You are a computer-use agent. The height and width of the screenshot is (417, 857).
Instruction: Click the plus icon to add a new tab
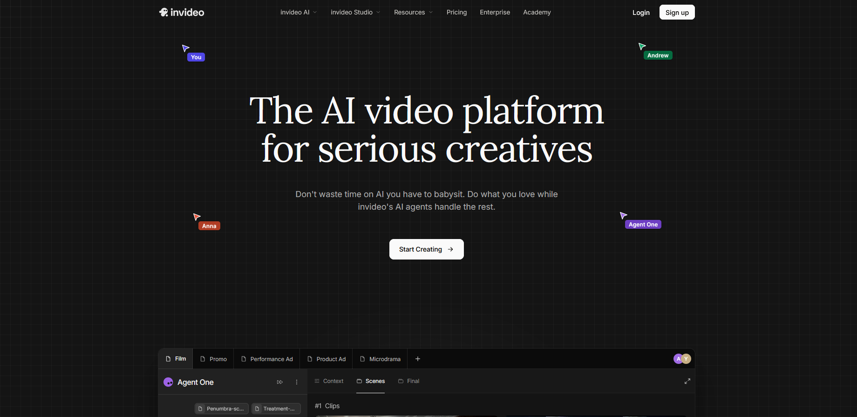[418, 359]
